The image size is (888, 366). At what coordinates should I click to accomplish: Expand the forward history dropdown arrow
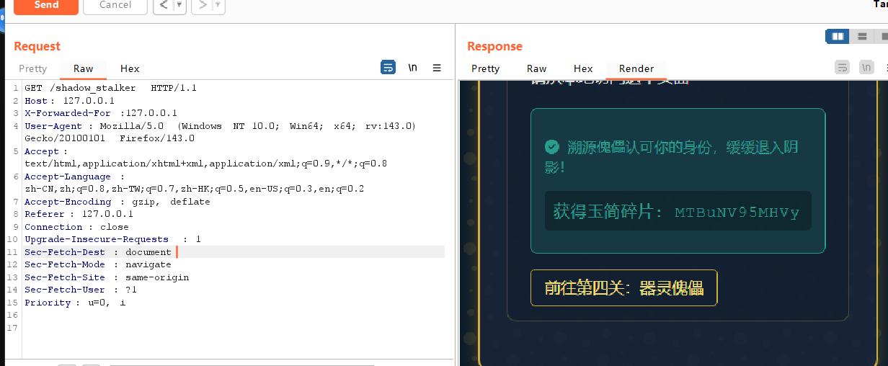218,5
